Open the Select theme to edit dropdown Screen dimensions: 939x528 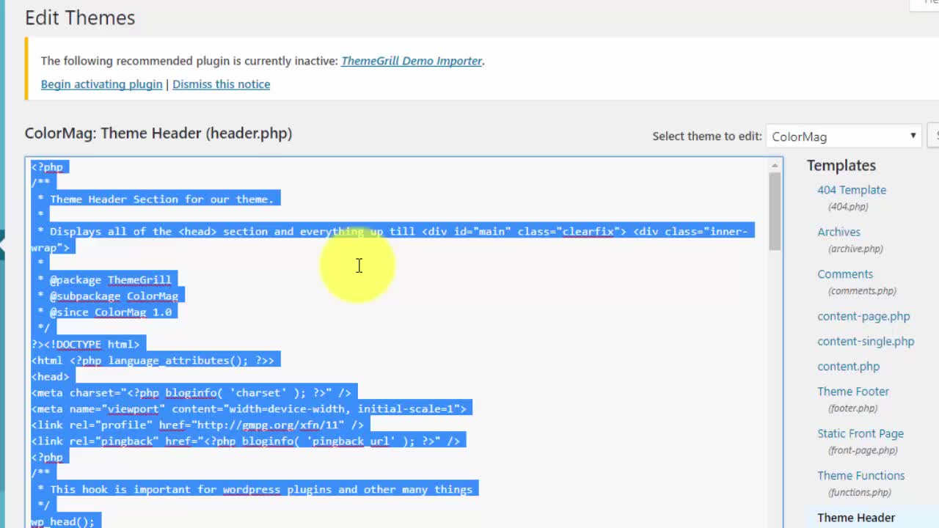pos(844,136)
